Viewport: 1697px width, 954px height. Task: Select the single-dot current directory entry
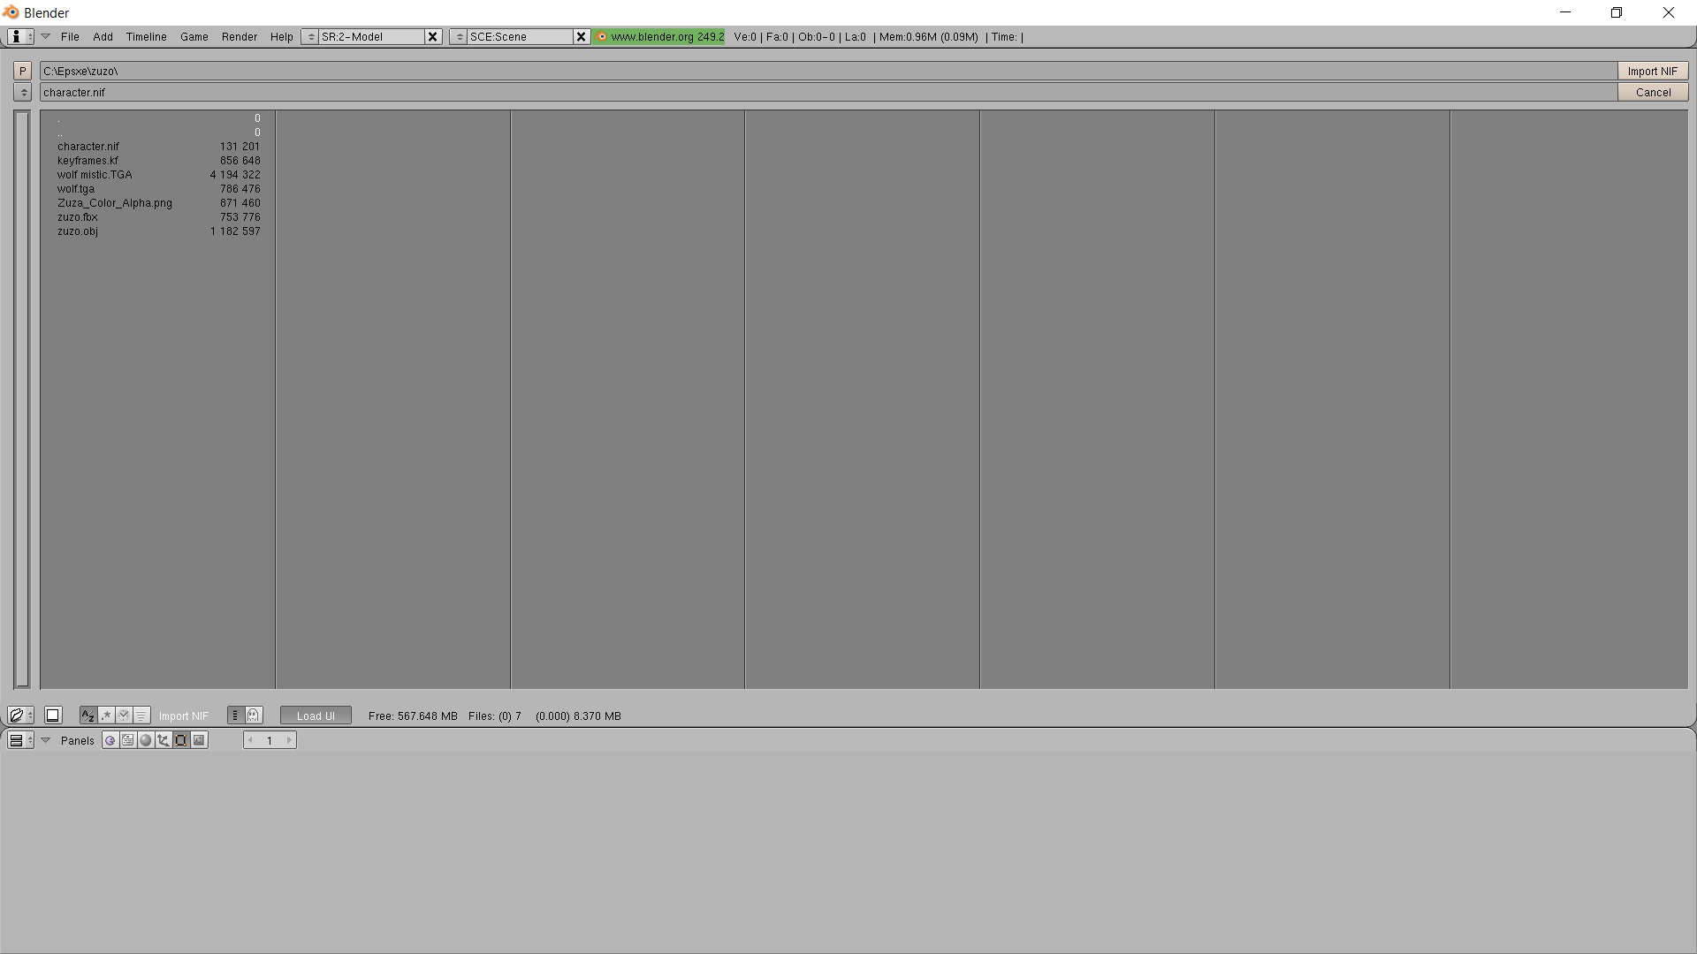point(159,118)
